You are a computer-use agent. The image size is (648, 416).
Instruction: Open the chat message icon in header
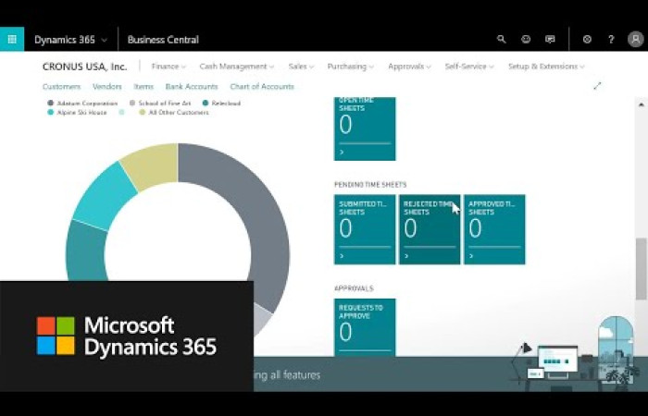point(550,40)
